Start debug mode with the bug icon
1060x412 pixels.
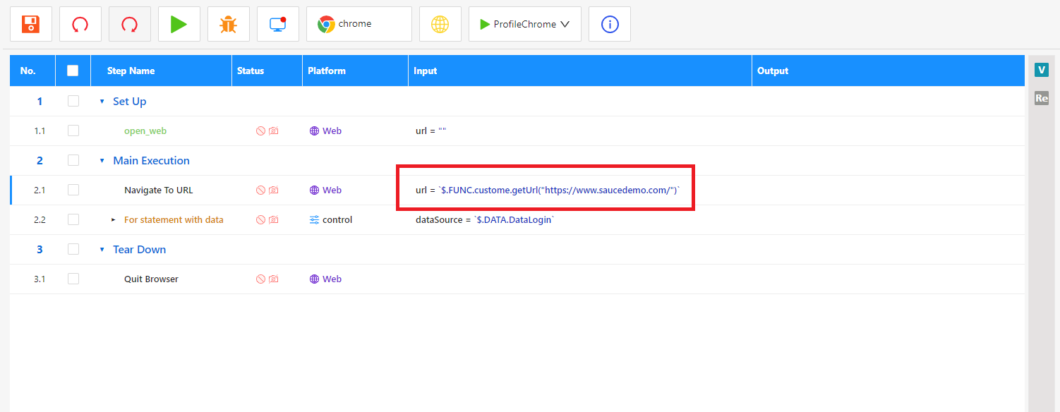(228, 24)
